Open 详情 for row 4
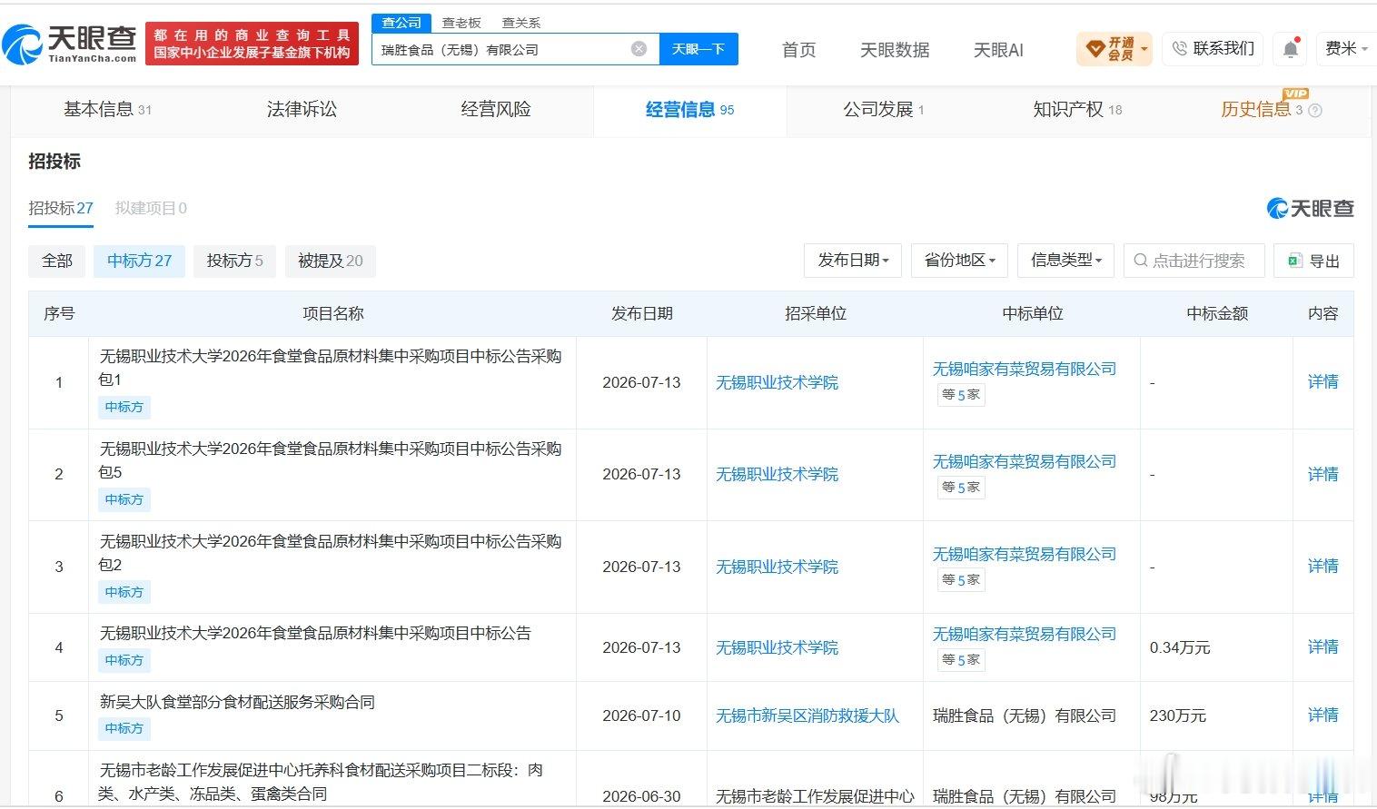The height and width of the screenshot is (809, 1377). 1323,647
